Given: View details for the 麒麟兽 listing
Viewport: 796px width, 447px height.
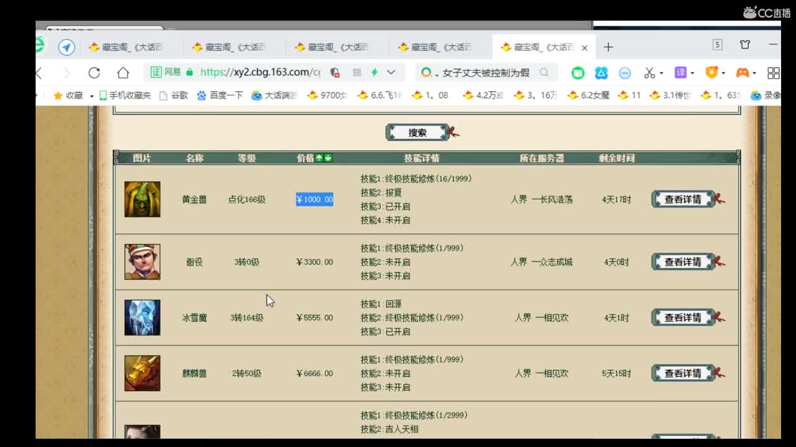Looking at the screenshot, I should (683, 373).
